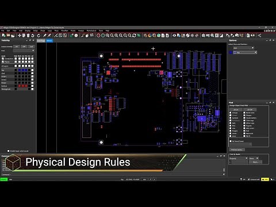276x207 pixels.
Task: Open the saved query dropdown
Action: (240, 144)
